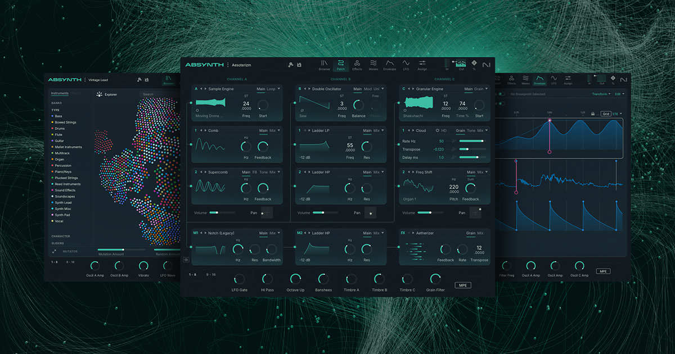Open the Envelope view
The height and width of the screenshot is (354, 675).
(x=390, y=63)
